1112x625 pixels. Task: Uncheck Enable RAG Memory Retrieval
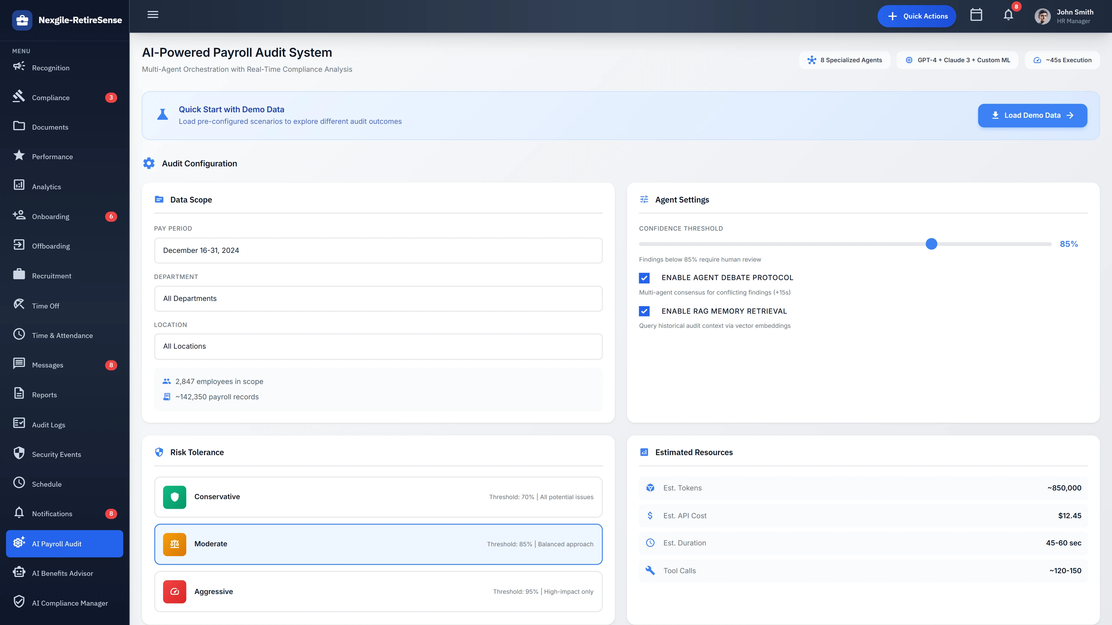644,311
